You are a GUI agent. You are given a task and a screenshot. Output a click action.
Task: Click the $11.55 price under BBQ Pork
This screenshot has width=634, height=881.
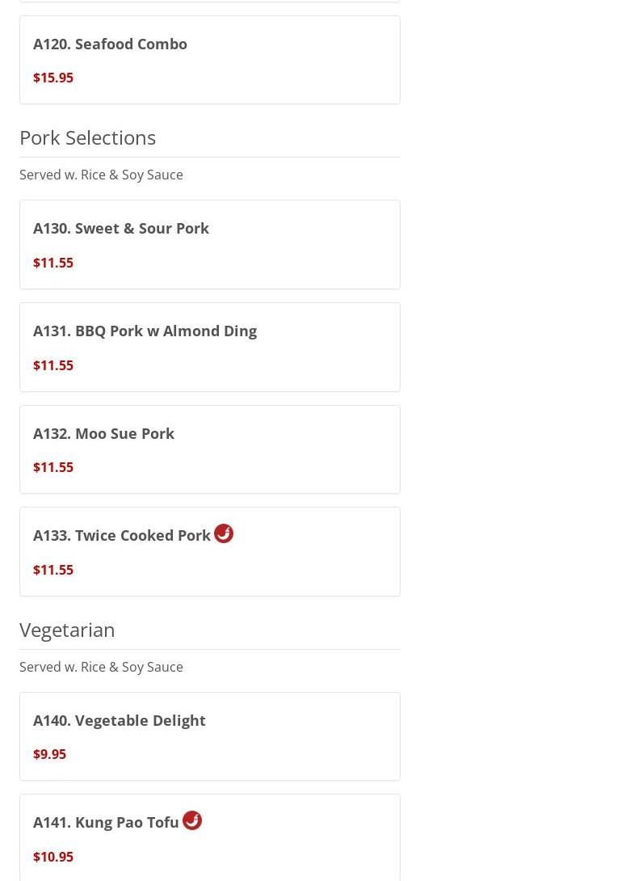[x=53, y=365]
